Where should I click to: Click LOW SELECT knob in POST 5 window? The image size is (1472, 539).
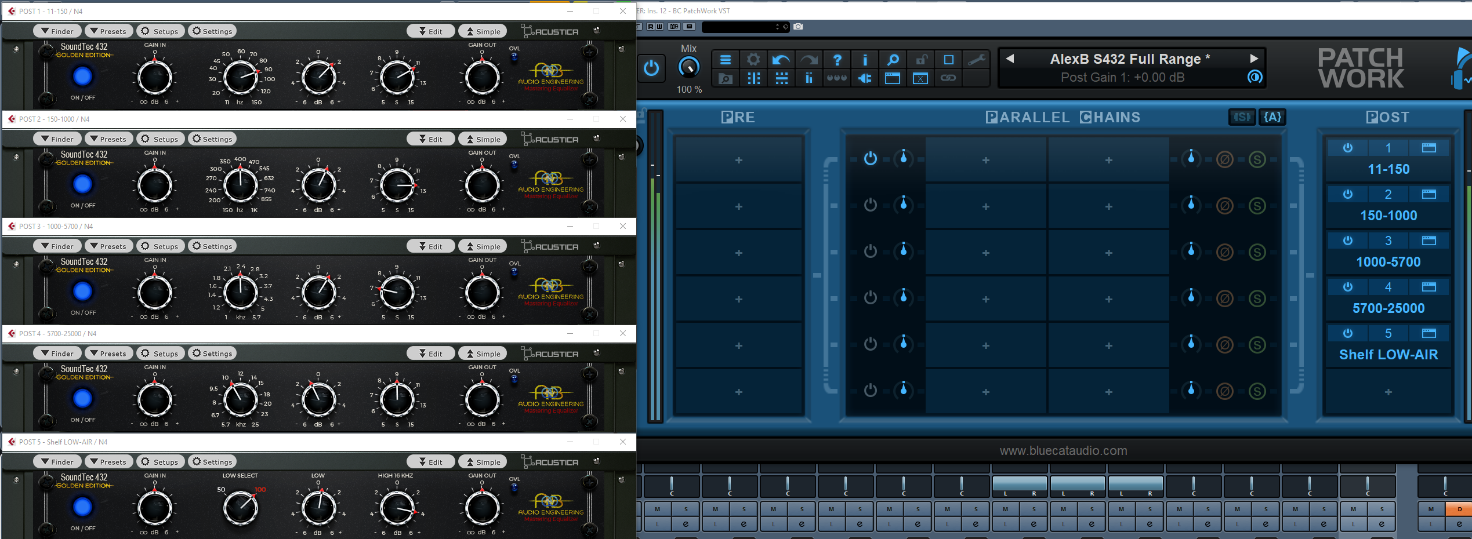(240, 508)
